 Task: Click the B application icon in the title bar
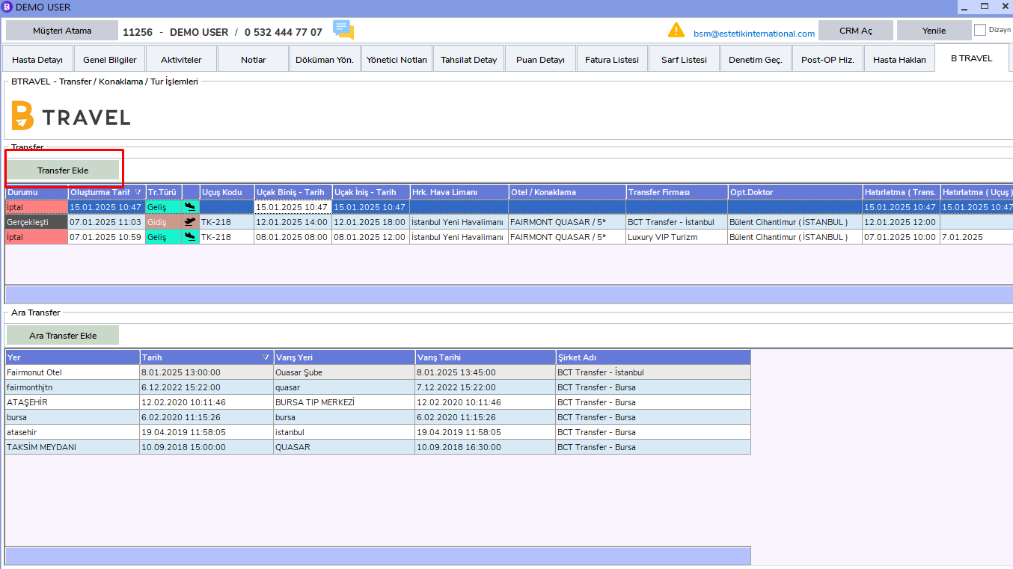click(x=7, y=7)
